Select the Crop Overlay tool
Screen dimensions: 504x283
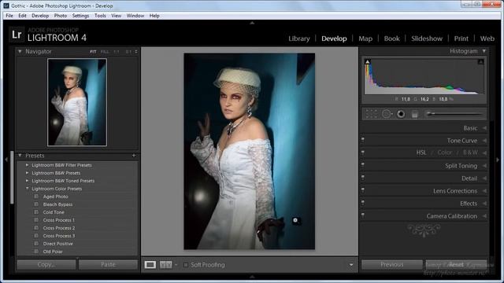pos(371,114)
